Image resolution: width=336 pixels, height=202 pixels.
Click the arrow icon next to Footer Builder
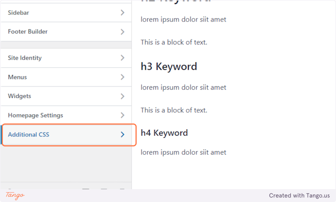pos(122,32)
